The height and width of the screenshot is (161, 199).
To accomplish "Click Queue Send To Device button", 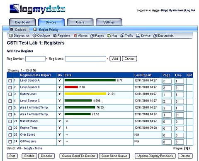I will point(78,156).
